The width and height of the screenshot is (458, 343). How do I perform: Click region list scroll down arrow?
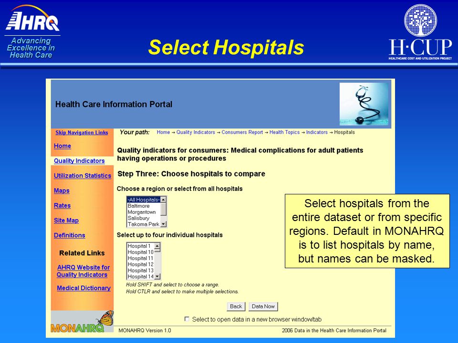click(x=163, y=224)
